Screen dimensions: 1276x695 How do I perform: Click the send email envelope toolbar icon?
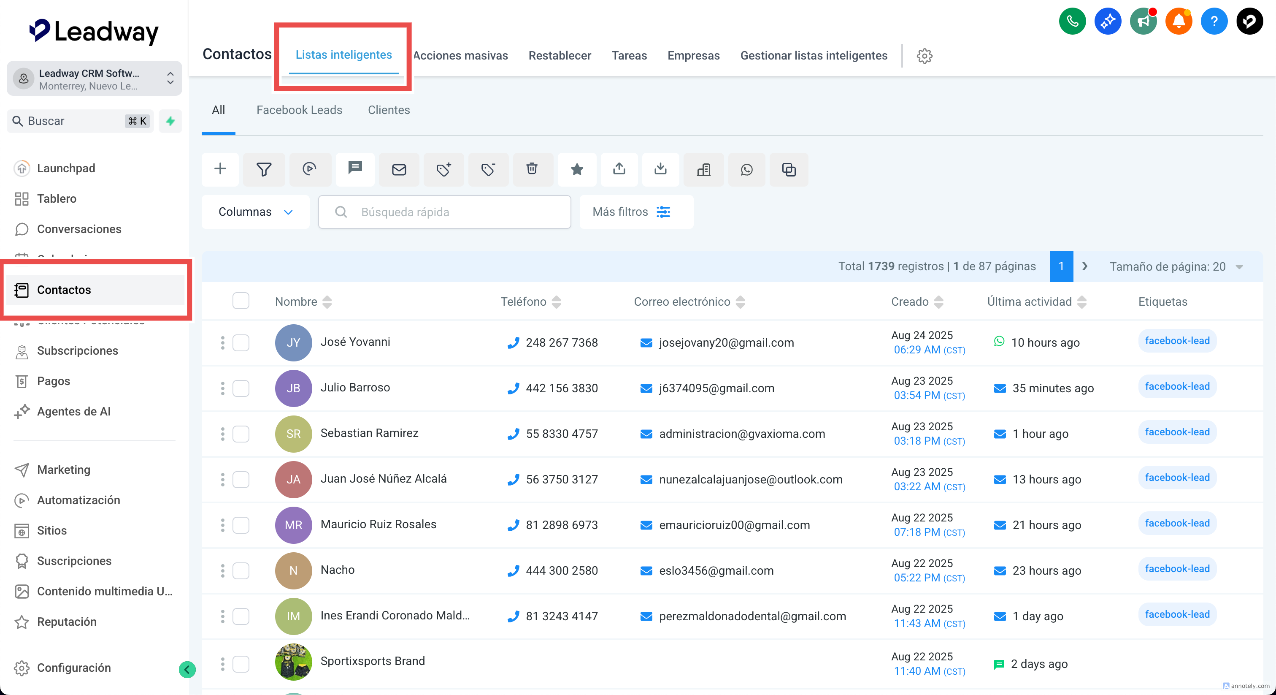(399, 169)
